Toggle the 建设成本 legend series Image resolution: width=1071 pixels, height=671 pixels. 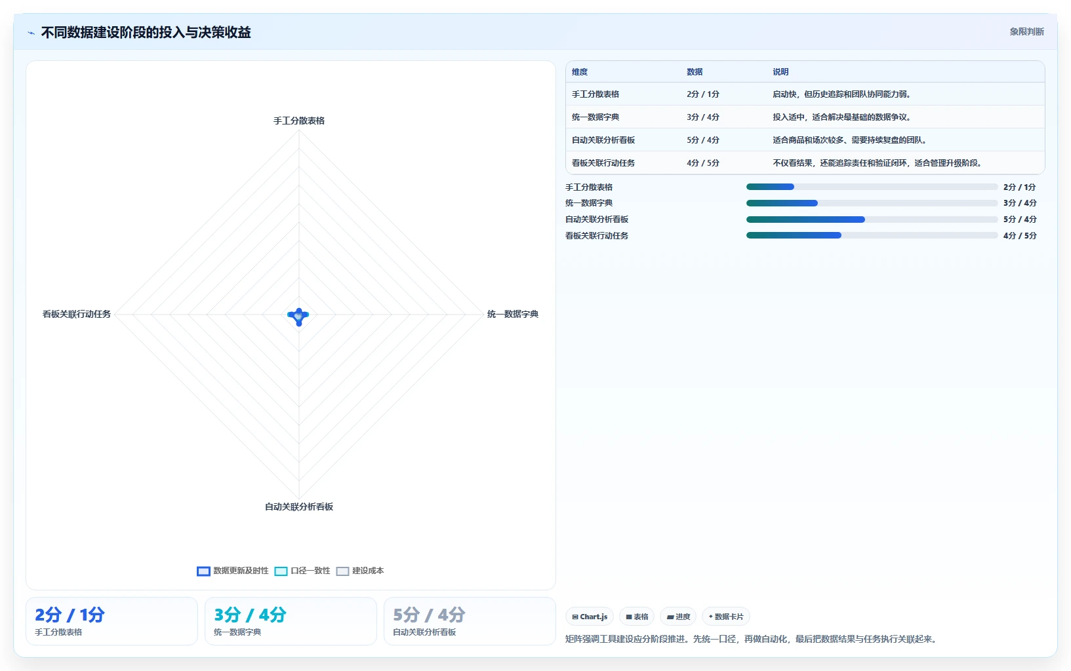click(x=360, y=571)
